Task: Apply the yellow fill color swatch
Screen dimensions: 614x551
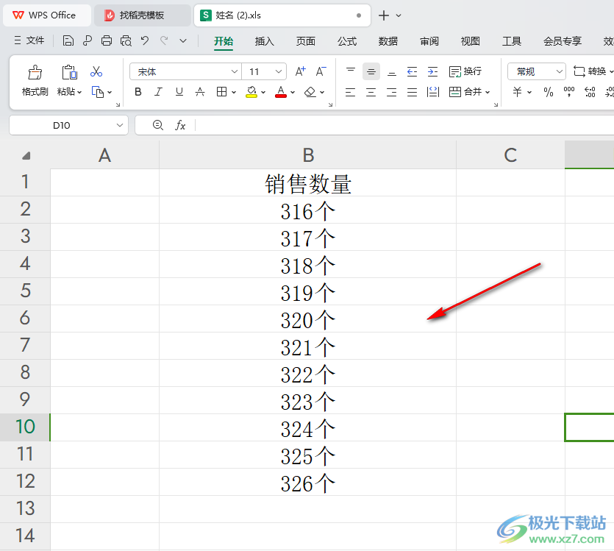Action: point(251,92)
